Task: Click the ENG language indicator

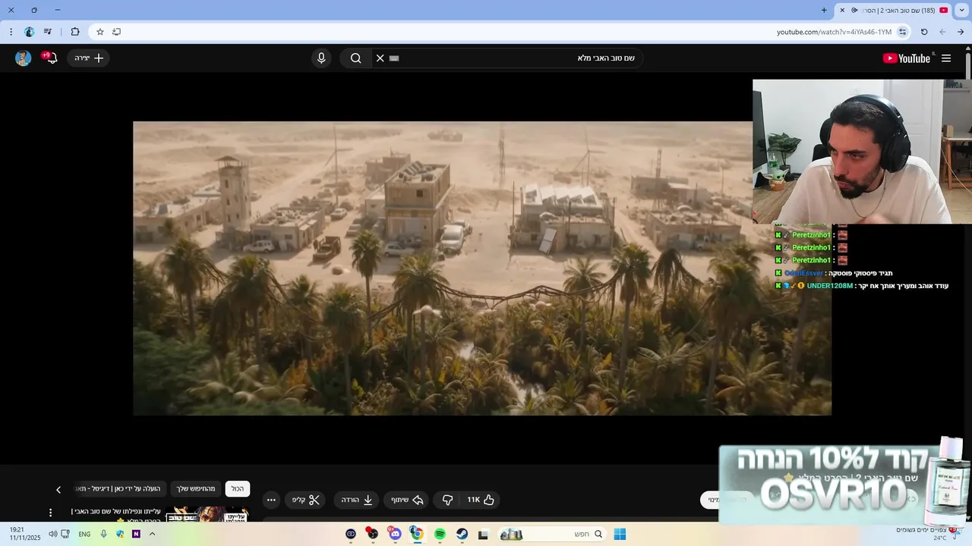Action: click(84, 534)
